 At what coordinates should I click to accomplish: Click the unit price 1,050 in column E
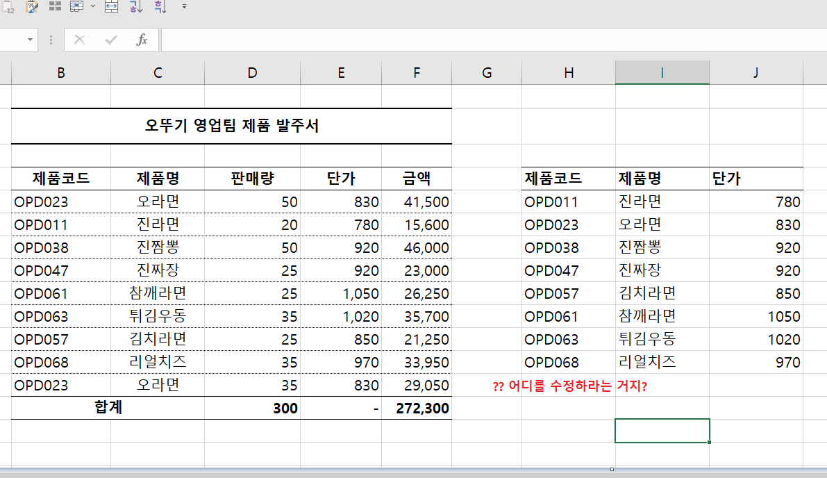[x=341, y=293]
